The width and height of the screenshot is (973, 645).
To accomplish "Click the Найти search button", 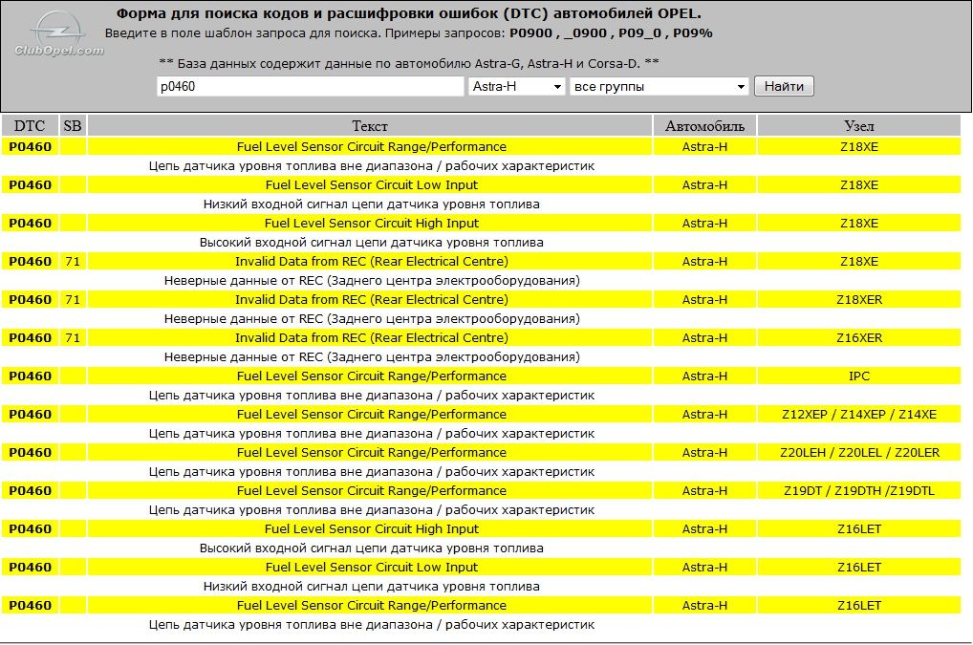I will pos(784,86).
